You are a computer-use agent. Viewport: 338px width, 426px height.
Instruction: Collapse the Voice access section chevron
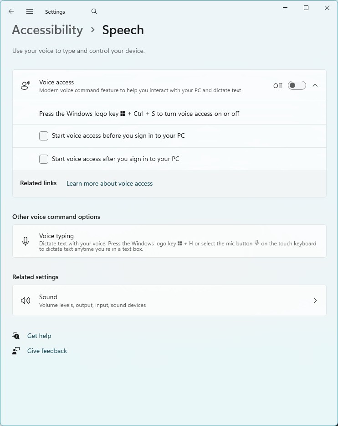315,86
